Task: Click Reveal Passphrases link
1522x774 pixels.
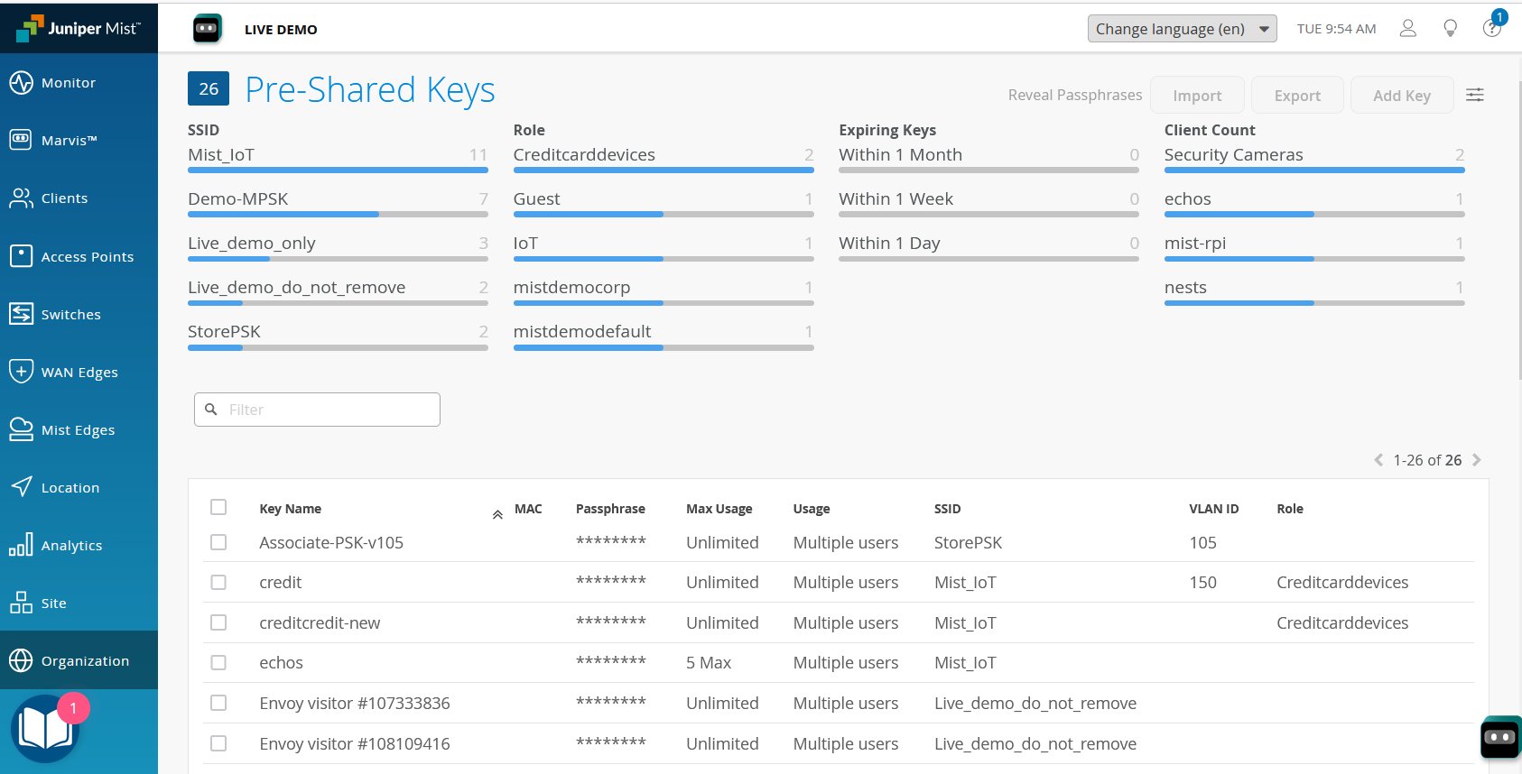Action: coord(1074,96)
